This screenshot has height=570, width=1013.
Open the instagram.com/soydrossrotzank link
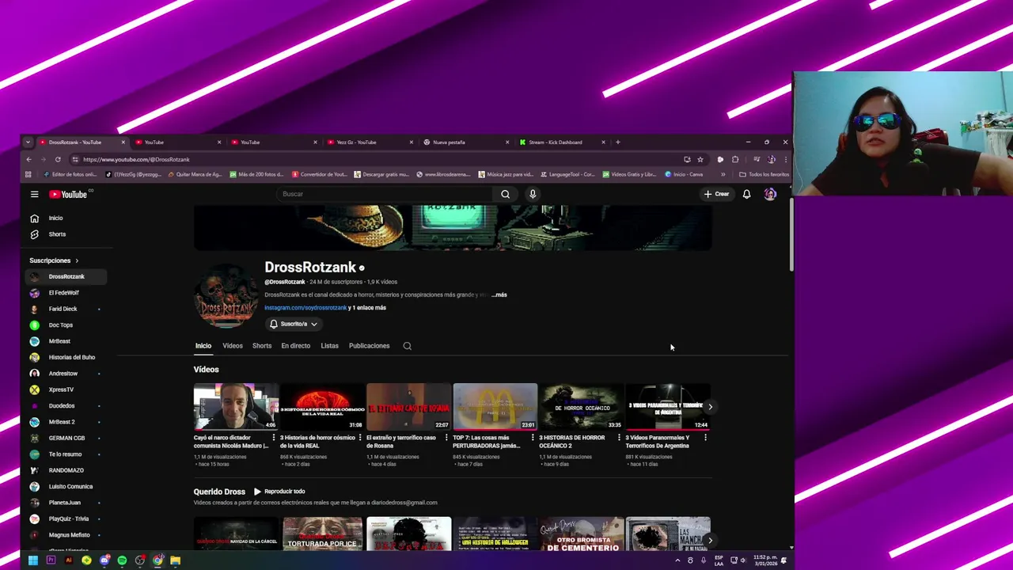pos(305,308)
